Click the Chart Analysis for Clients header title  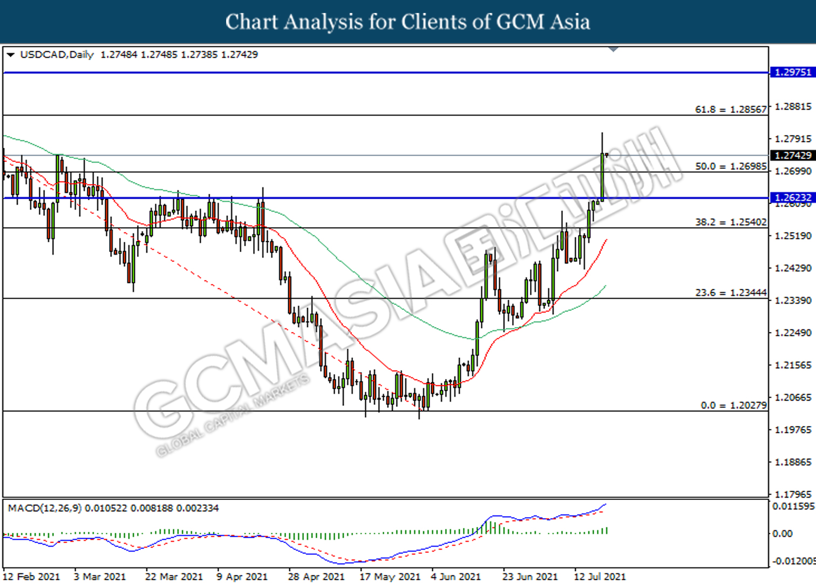tap(407, 22)
